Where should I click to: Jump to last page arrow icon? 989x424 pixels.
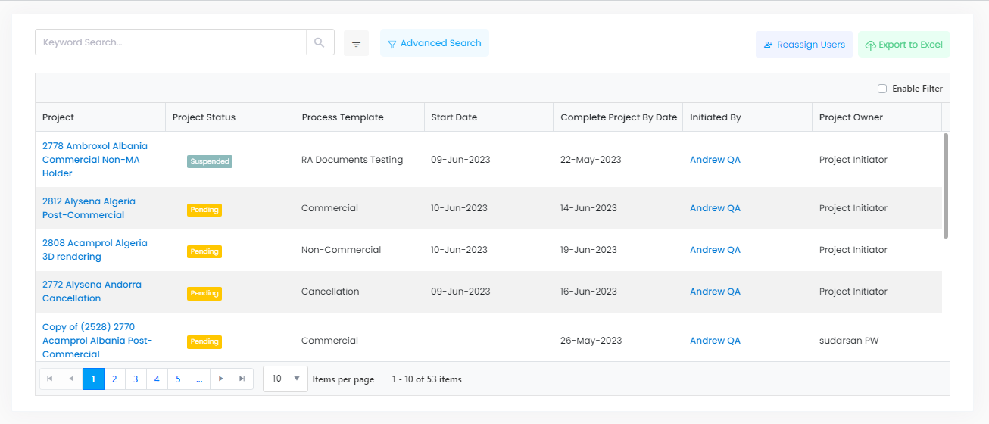coord(242,379)
